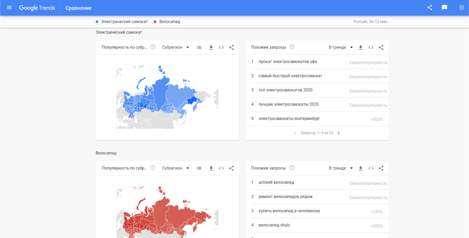Click the Google Trends logo
Viewport: 469px width, 238px height.
coord(37,8)
